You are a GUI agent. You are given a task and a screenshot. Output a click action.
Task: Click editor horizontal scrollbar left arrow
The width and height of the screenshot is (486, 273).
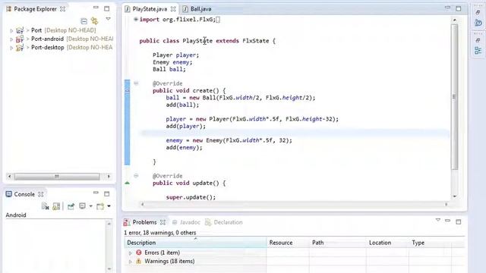coord(142,204)
